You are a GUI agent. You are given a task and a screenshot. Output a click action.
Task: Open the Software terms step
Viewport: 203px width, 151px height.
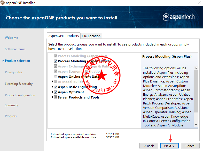[15, 49]
